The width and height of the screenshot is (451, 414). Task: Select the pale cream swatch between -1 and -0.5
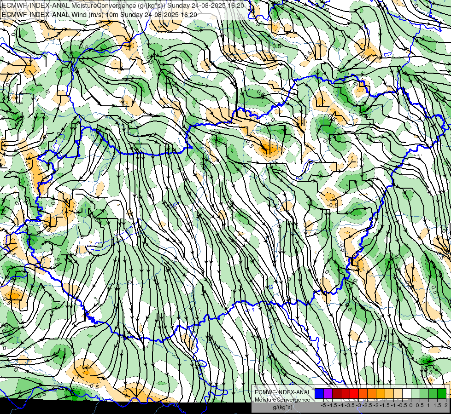(398, 393)
